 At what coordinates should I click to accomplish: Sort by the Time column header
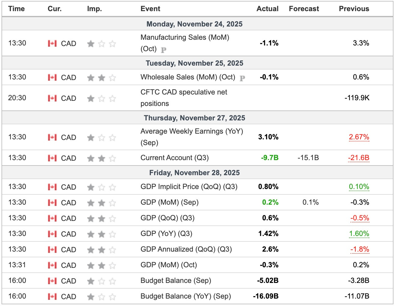click(17, 9)
